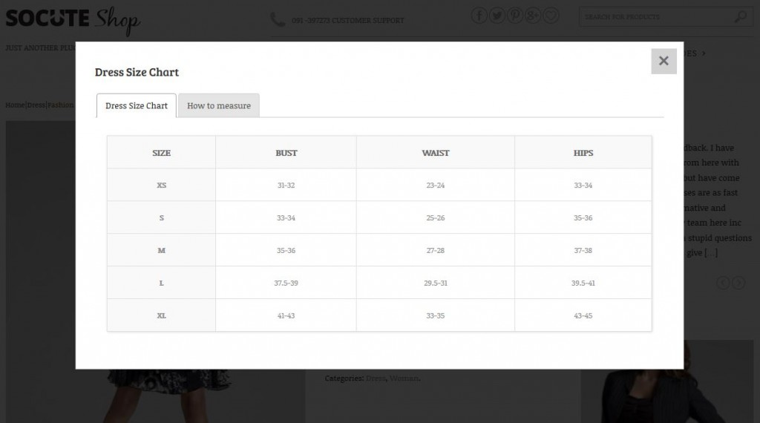Click the WAIST column header

pyautogui.click(x=435, y=153)
